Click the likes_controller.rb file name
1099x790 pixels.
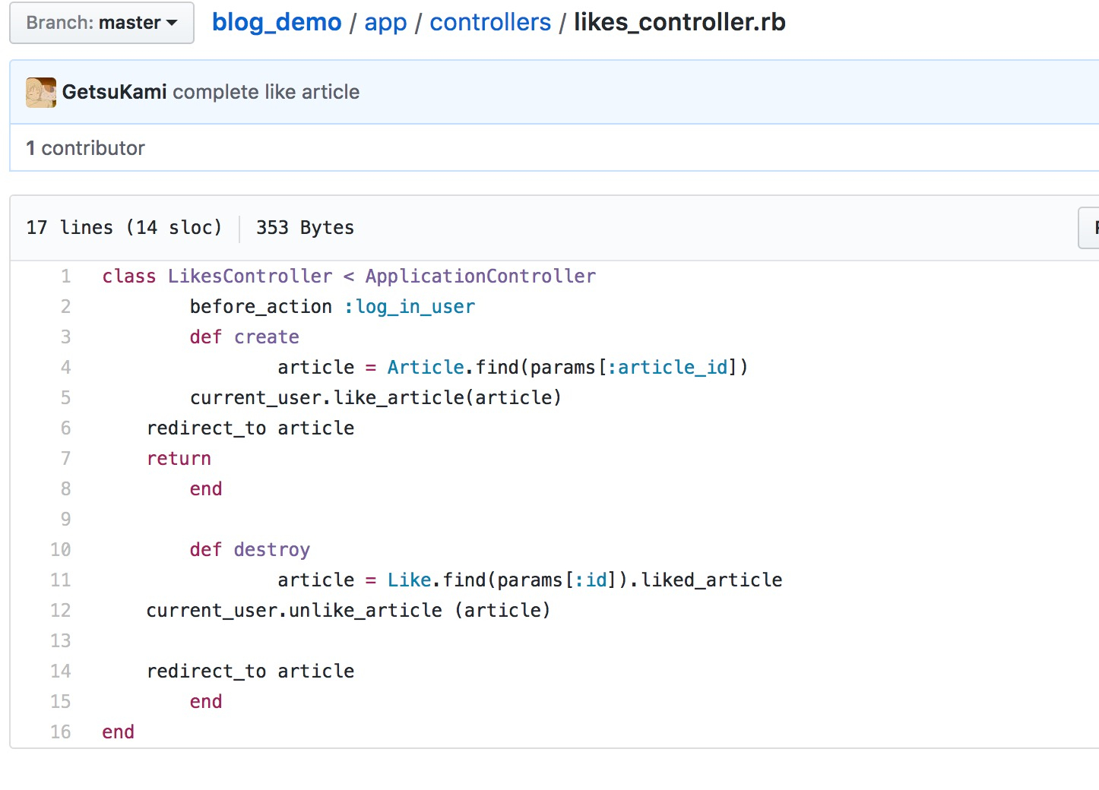click(x=679, y=22)
